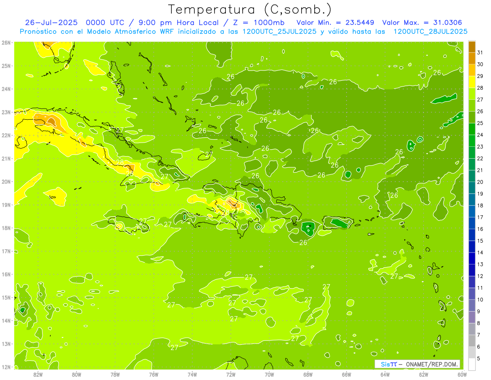
Task: Click the legend value 18 on color bar
Action: pyautogui.click(x=480, y=205)
